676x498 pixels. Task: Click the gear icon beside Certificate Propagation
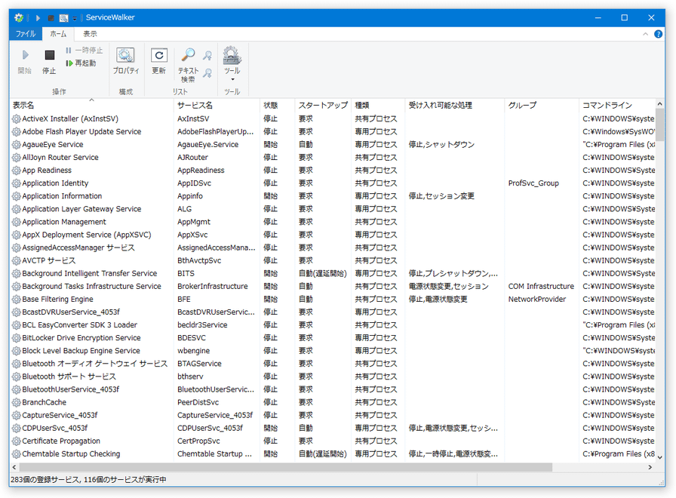[17, 441]
